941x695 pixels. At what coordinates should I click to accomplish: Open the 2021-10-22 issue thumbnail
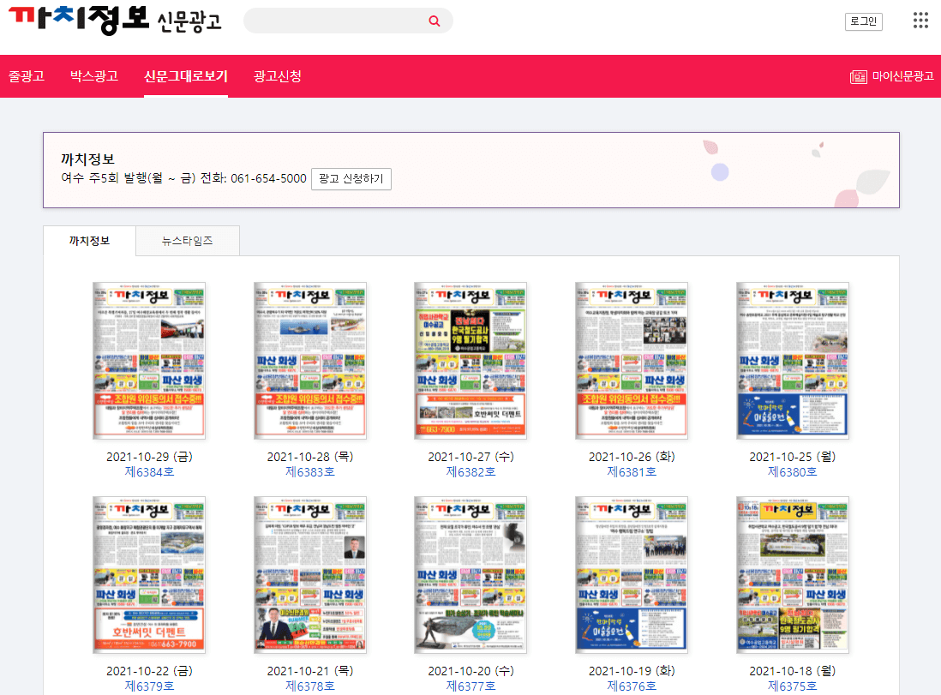pos(149,575)
